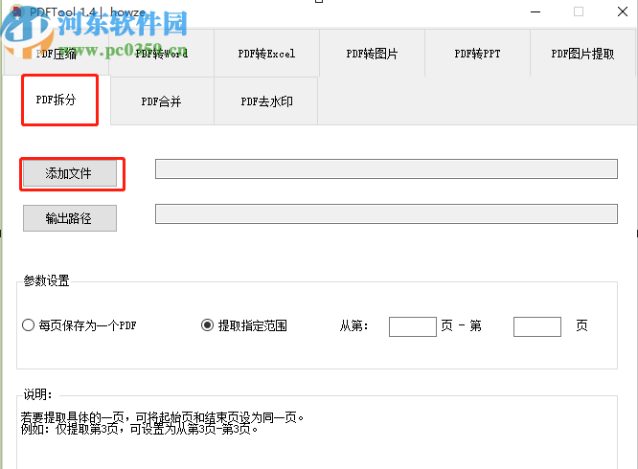The width and height of the screenshot is (638, 469).
Task: Click the end page number field
Action: pyautogui.click(x=537, y=326)
